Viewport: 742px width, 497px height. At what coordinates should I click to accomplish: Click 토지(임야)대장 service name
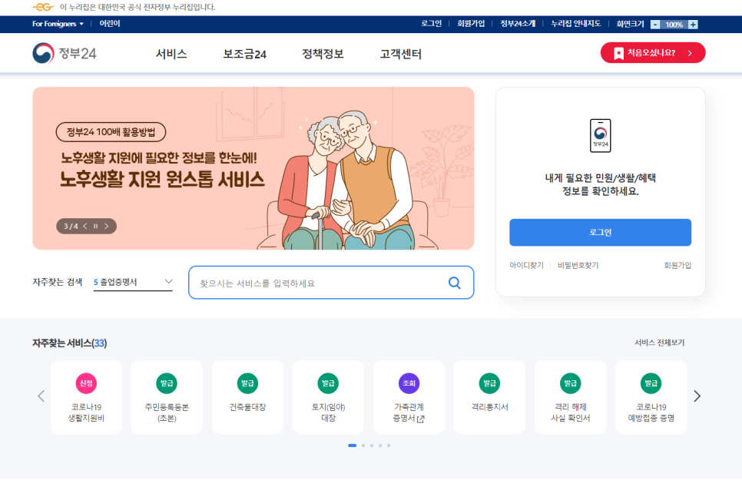[x=328, y=413]
